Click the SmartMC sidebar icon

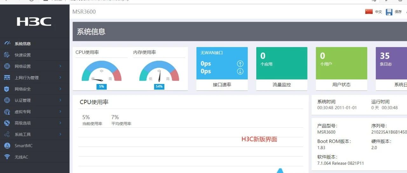(x=7, y=146)
